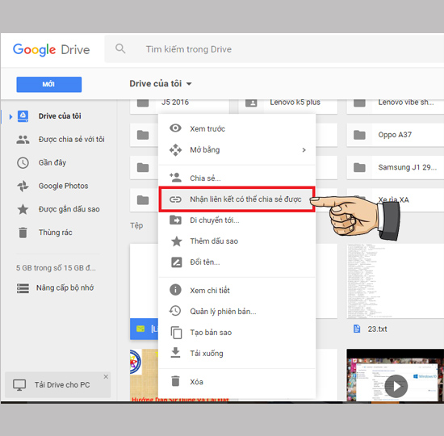Select the '23.txt' file name
444x436 pixels.
(378, 329)
